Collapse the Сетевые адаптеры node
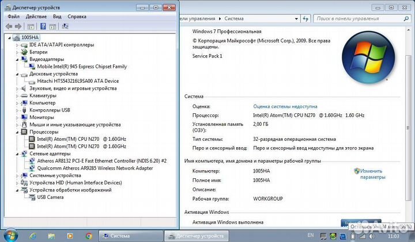415x242 pixels. click(17, 154)
